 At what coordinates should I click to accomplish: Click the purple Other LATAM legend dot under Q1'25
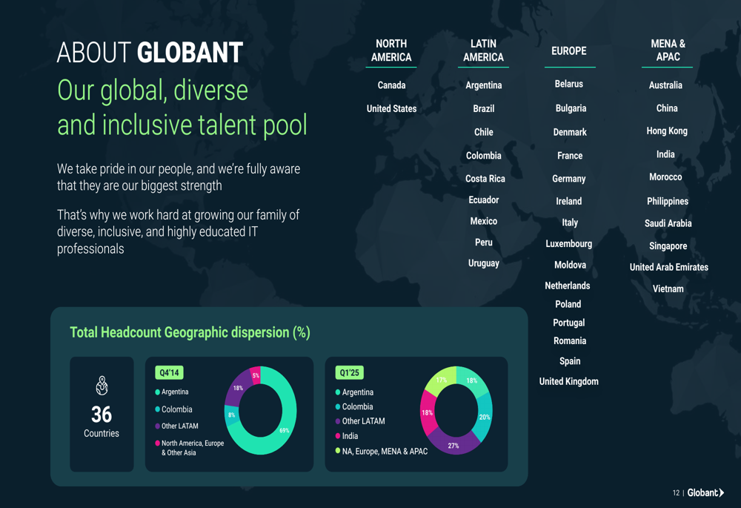coord(337,421)
